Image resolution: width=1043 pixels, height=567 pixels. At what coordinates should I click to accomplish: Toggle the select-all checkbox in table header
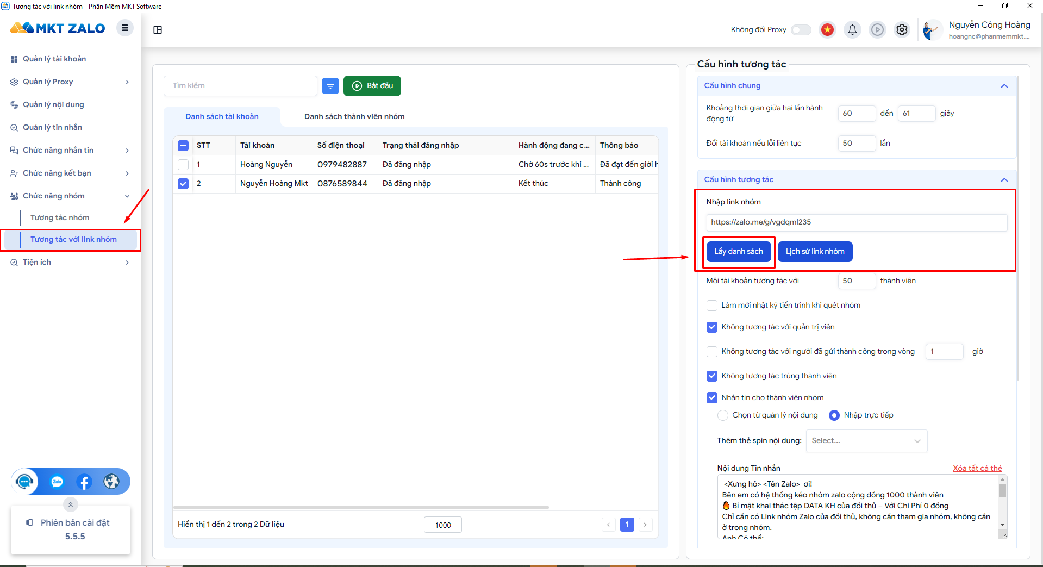pyautogui.click(x=183, y=146)
